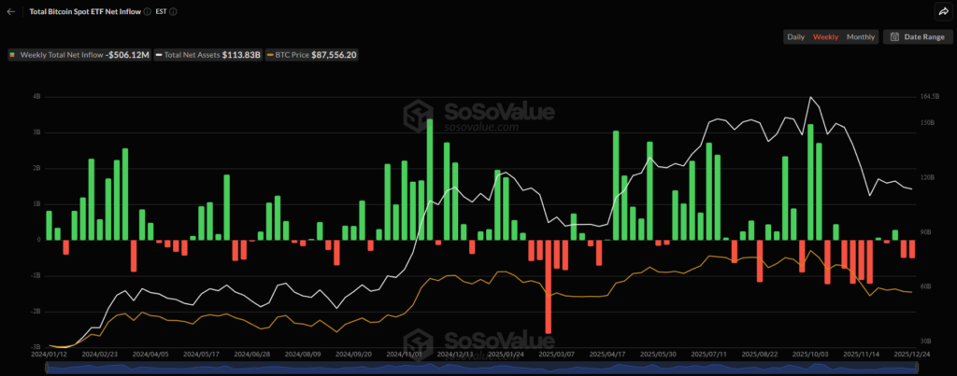The width and height of the screenshot is (957, 376).
Task: Open the Date Range picker
Action: (917, 36)
